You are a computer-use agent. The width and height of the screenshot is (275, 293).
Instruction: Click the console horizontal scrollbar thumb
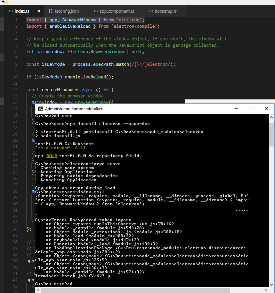point(135,290)
